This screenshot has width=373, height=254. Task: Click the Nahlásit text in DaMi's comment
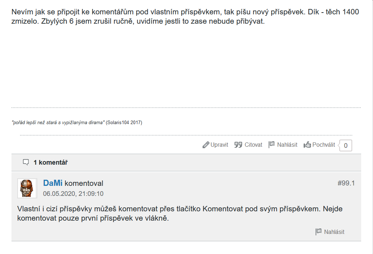pyautogui.click(x=334, y=232)
